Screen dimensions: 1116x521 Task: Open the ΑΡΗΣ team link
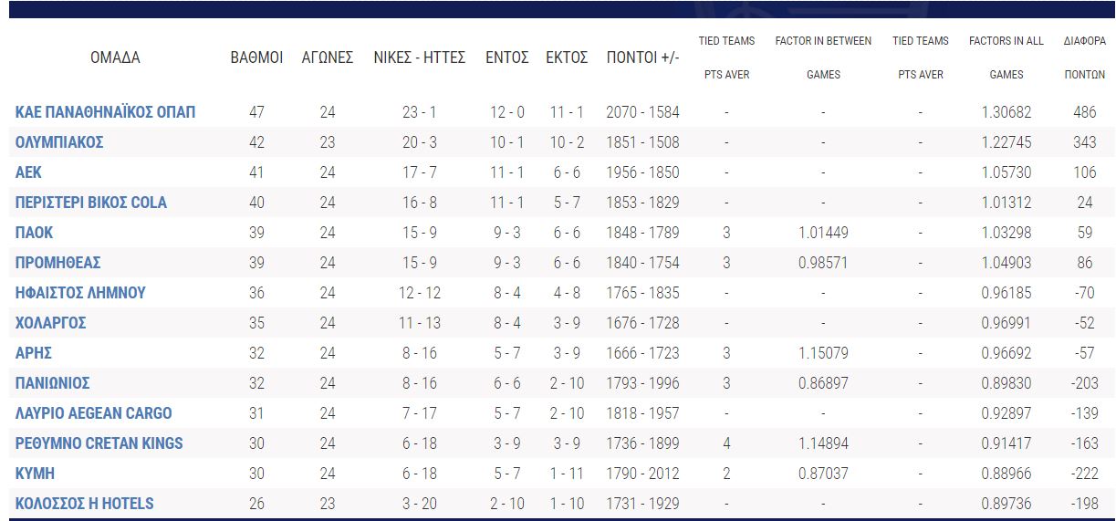click(x=34, y=353)
